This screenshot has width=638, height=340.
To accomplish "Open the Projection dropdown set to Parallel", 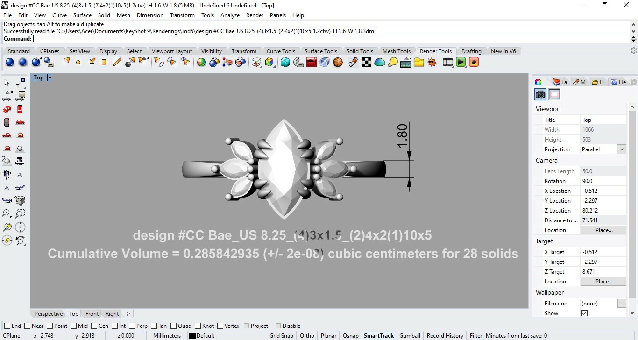I will click(x=622, y=149).
